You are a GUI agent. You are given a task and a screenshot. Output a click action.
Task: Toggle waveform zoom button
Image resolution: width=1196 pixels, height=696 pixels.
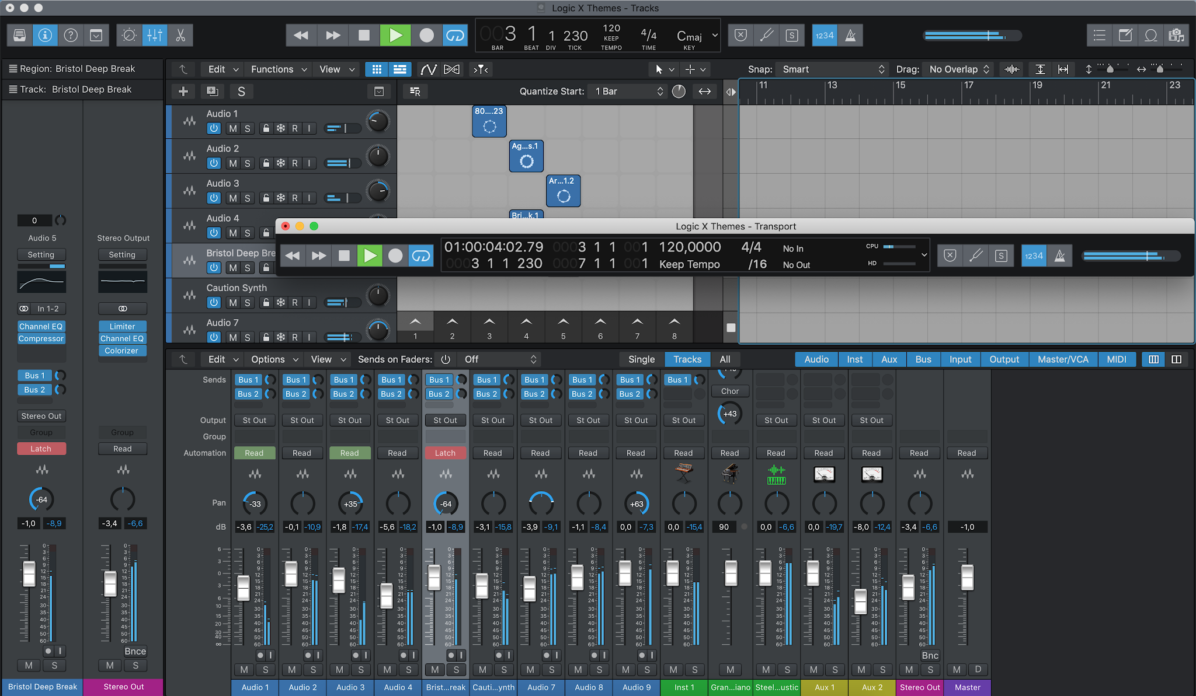[x=1012, y=69]
